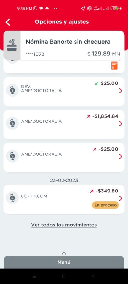Tap Android home square navigation button
This screenshot has height=284, width=128.
[x=64, y=276]
